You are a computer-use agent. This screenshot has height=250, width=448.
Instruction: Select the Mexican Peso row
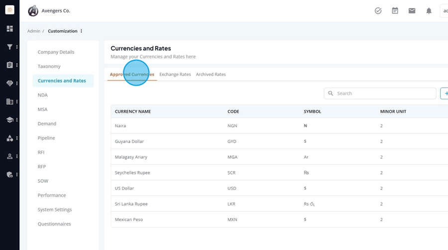pos(279,220)
